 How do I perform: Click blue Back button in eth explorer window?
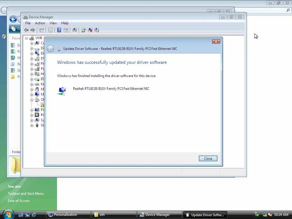pyautogui.click(x=13, y=19)
